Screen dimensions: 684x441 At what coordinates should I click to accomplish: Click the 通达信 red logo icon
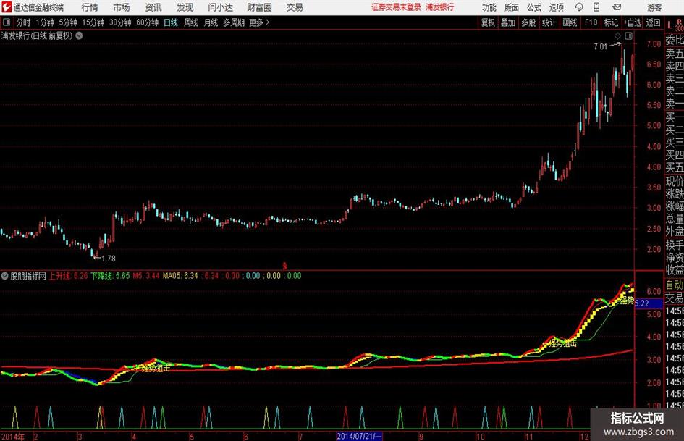click(7, 7)
